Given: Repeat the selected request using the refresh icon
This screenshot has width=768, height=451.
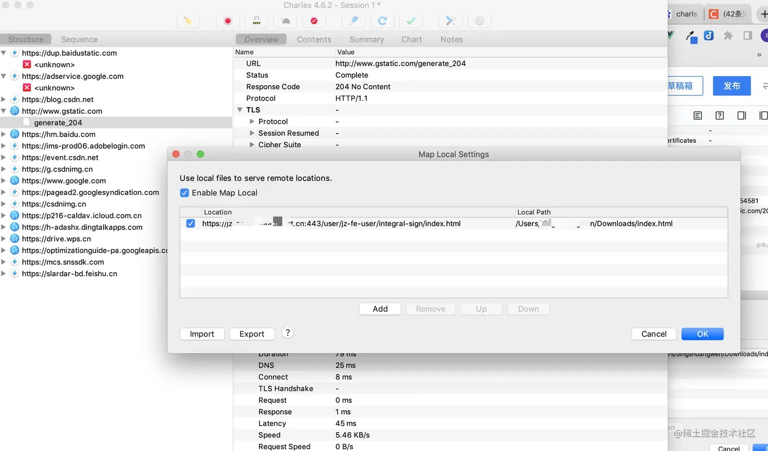Looking at the screenshot, I should (x=382, y=21).
